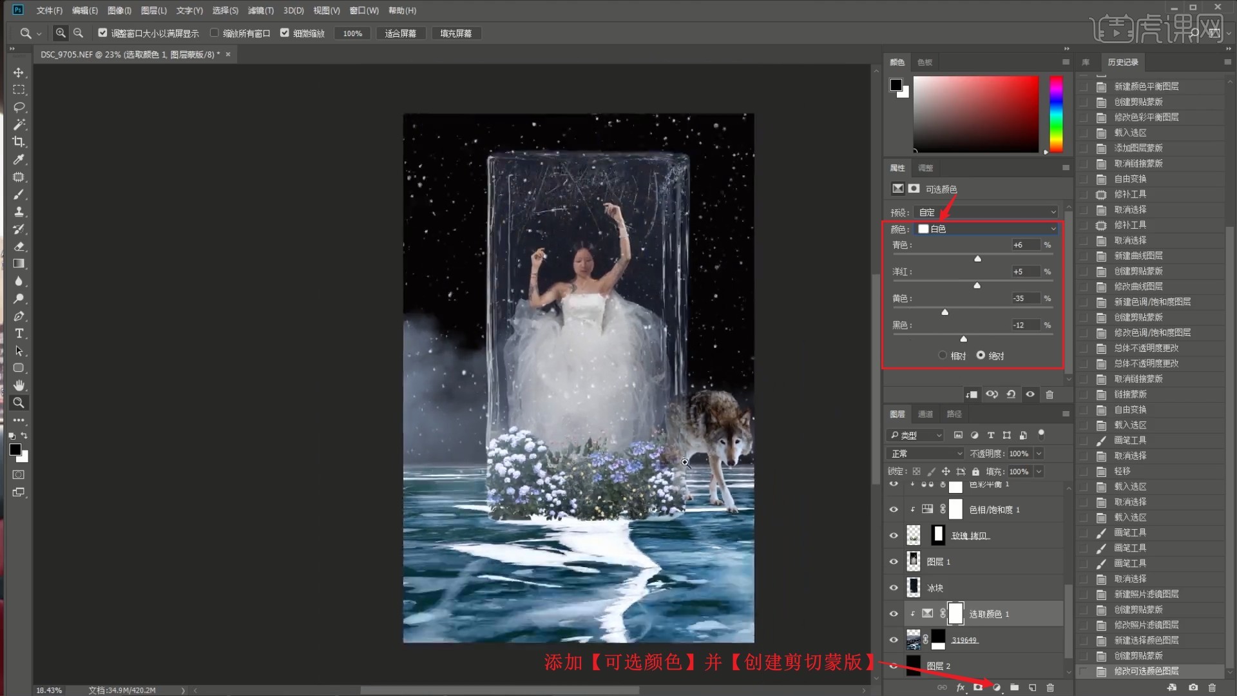Switch to the 通道 channels tab
1237x696 pixels.
[x=925, y=414]
